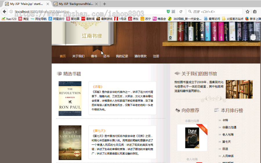
Task: Click the 非暴力沟通 label above recommended book
Action: (x=192, y=121)
